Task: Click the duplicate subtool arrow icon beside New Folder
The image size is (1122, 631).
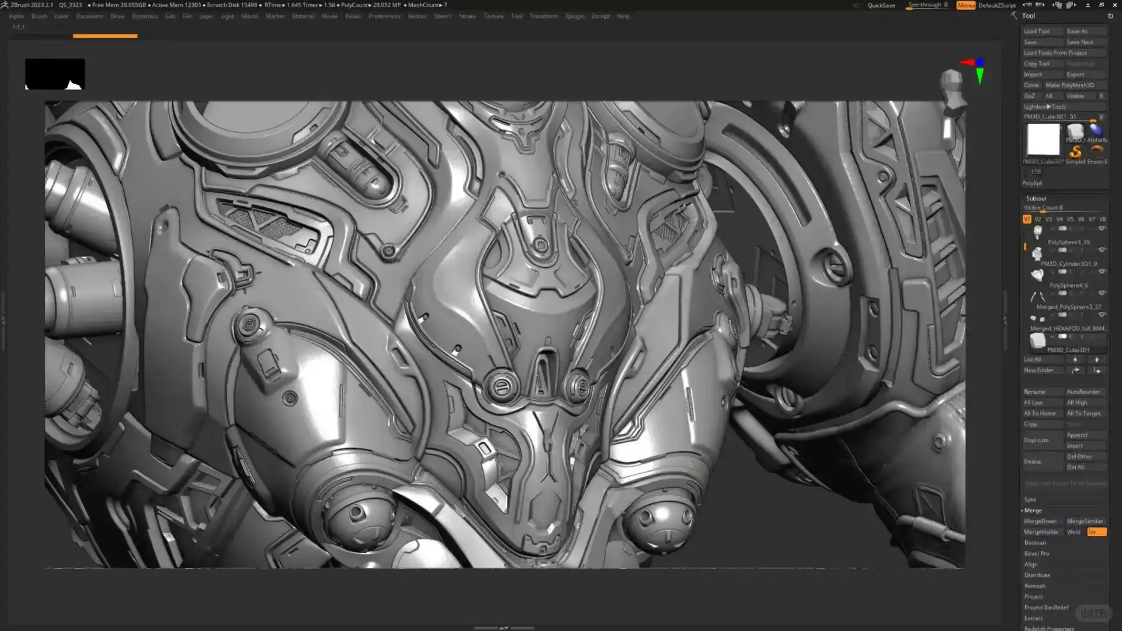Action: pos(1075,370)
